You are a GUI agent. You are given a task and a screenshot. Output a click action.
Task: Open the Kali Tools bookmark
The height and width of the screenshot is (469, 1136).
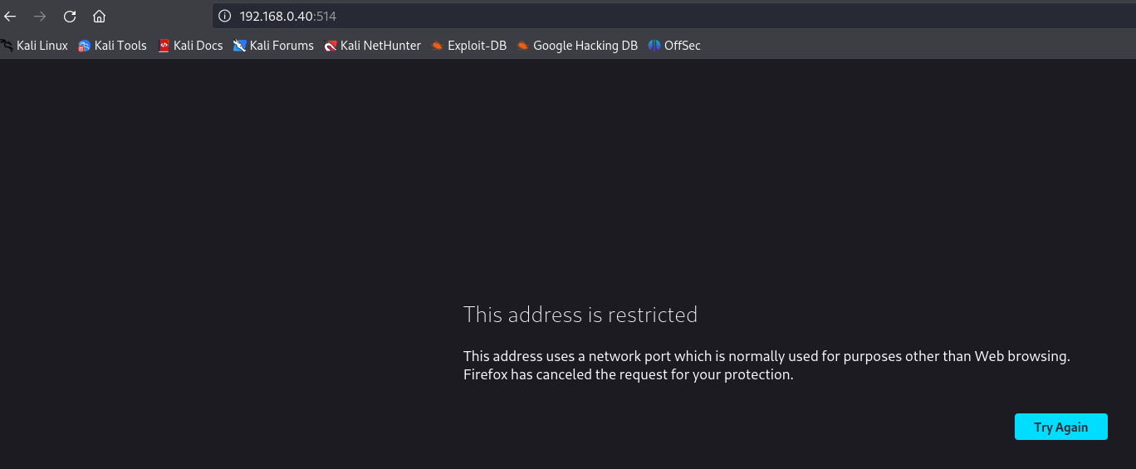pos(112,46)
